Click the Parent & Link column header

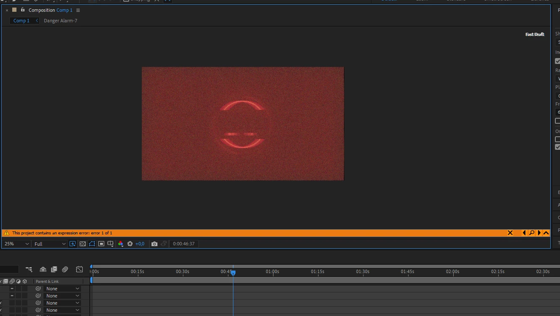[47, 281]
